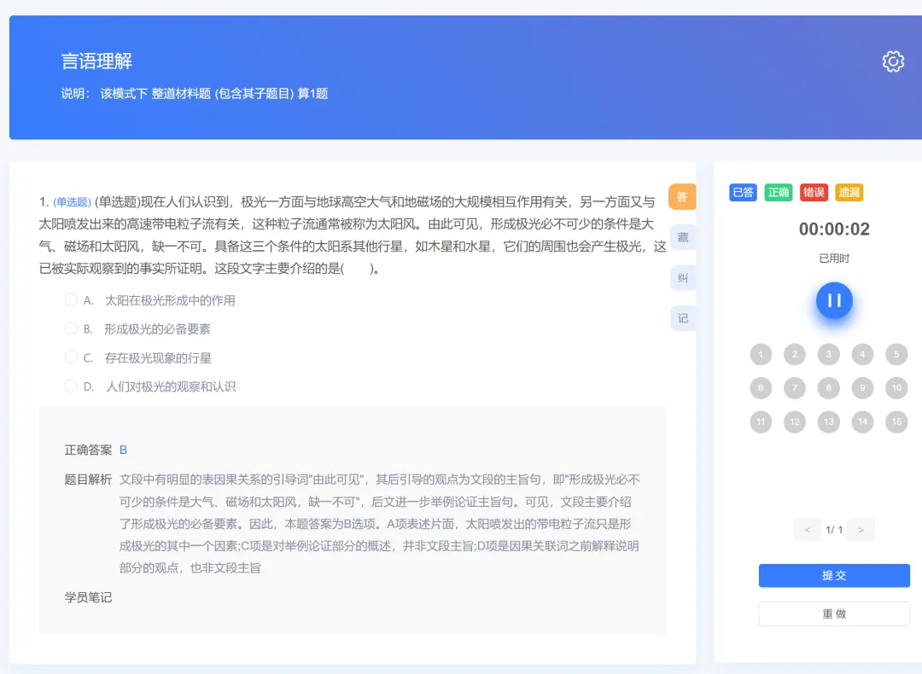Jump to question number 15

pyautogui.click(x=896, y=422)
